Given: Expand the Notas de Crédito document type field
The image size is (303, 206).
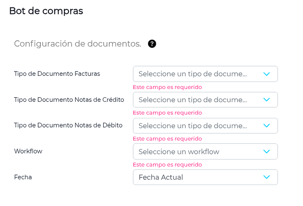Looking at the screenshot, I should coord(193,100).
